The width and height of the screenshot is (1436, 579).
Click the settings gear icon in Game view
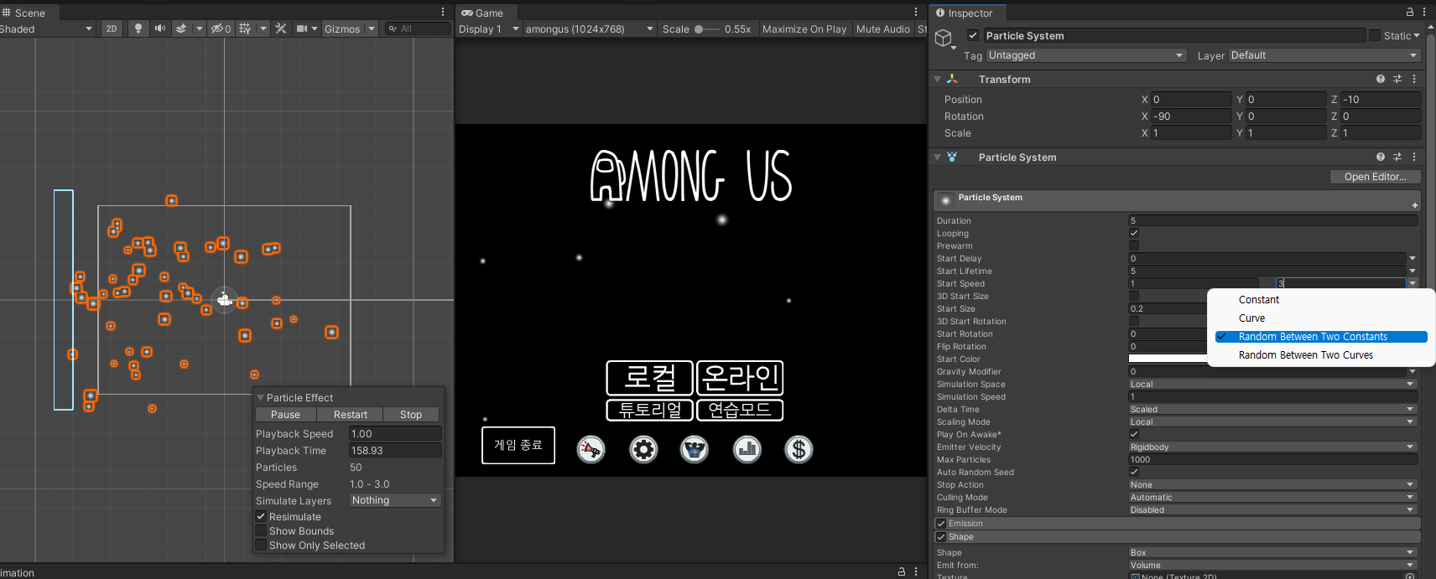[x=643, y=450]
